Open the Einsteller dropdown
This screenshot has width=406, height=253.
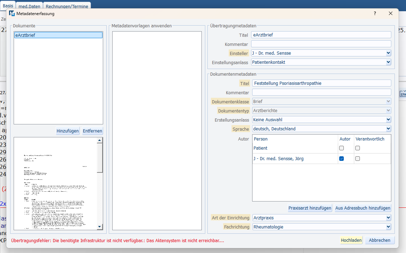point(388,53)
